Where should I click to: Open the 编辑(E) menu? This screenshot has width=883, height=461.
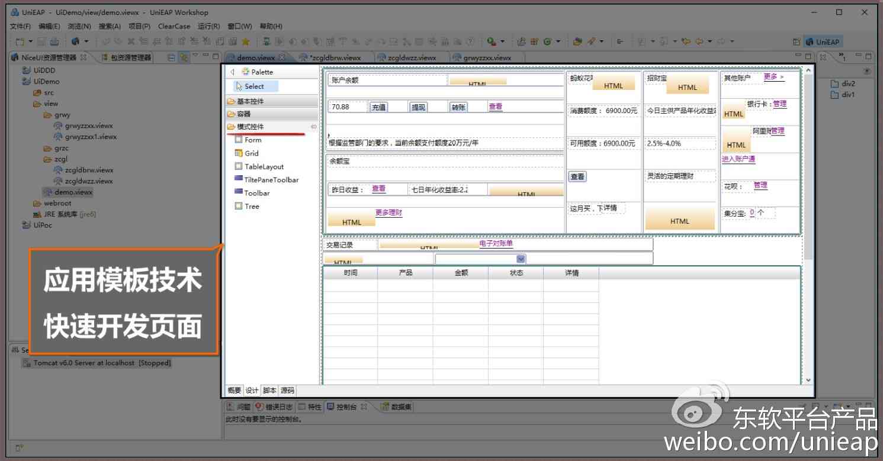(x=49, y=26)
